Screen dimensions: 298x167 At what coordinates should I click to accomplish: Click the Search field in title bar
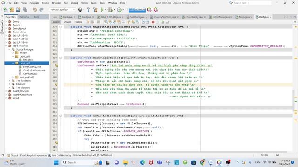coord(252,3)
